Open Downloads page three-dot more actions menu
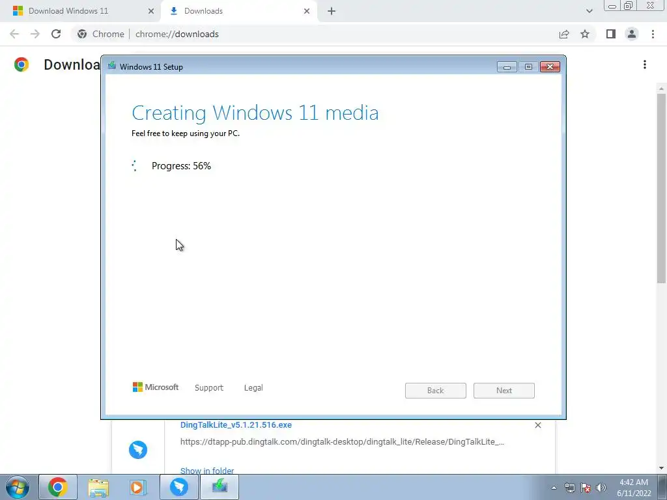 pos(645,64)
